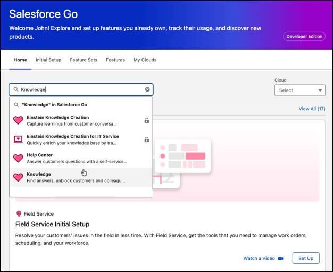Clear the Knowledge search field

pyautogui.click(x=147, y=89)
